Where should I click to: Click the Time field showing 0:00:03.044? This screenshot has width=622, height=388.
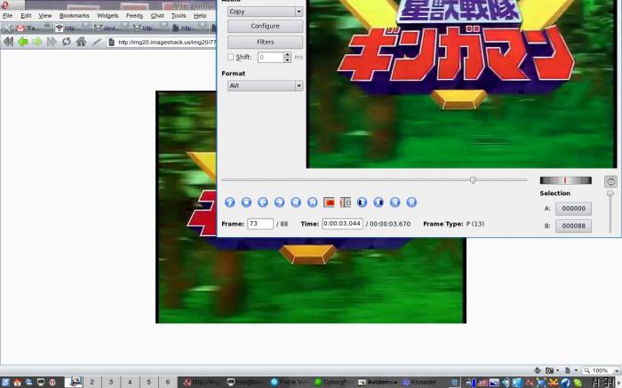point(342,224)
